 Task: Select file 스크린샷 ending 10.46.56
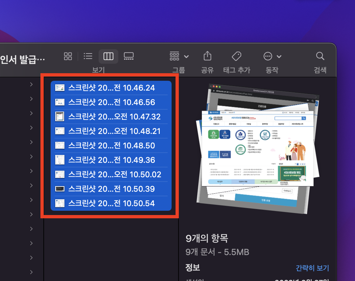point(111,102)
